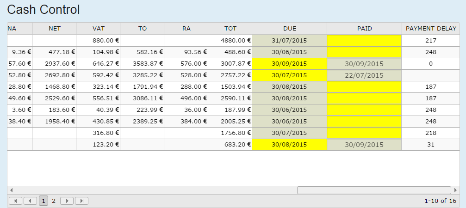The height and width of the screenshot is (208, 466).
Task: Select page 1 in the pager
Action: click(x=43, y=201)
